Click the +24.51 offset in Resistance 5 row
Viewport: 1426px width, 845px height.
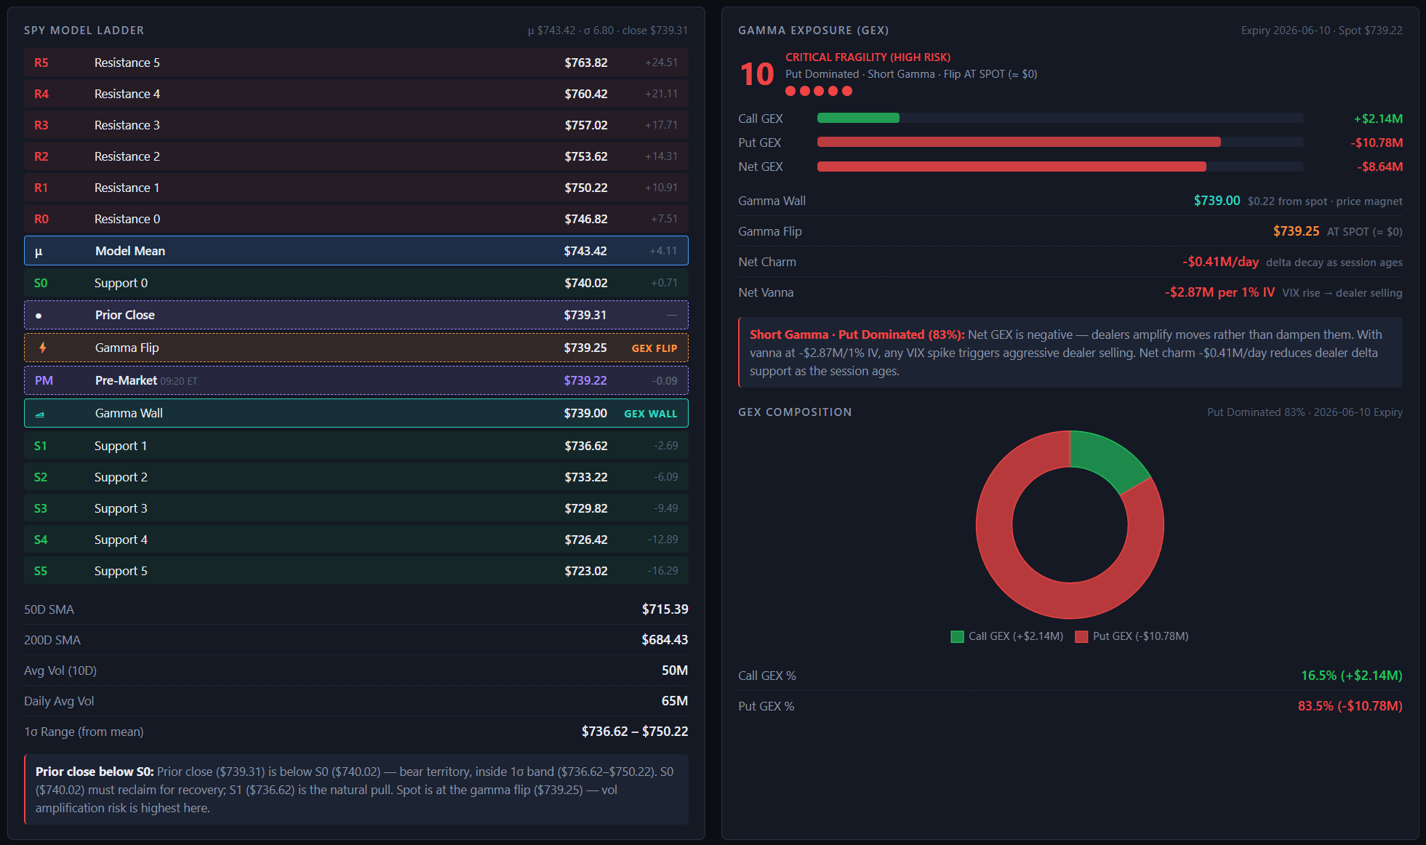661,63
